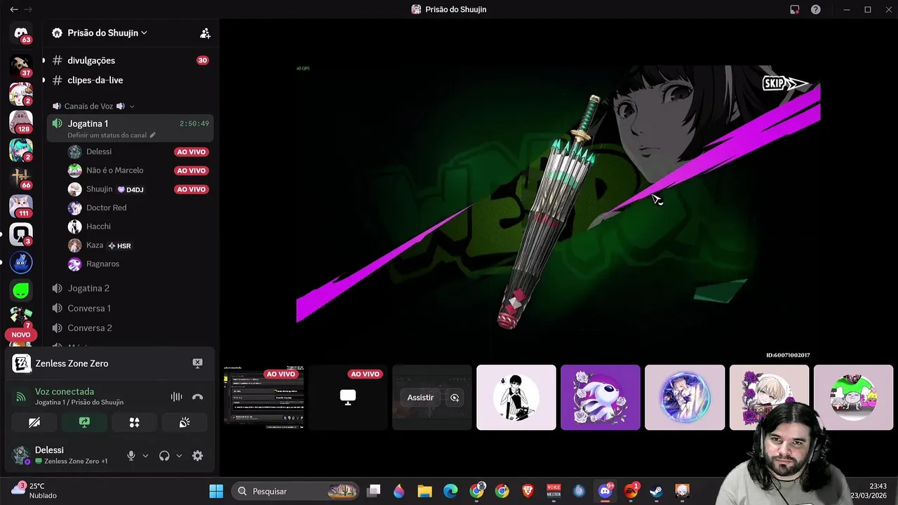Open the help question mark icon

click(x=815, y=9)
